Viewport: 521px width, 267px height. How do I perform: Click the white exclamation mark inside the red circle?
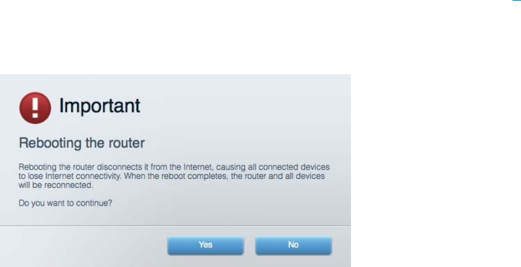point(35,107)
